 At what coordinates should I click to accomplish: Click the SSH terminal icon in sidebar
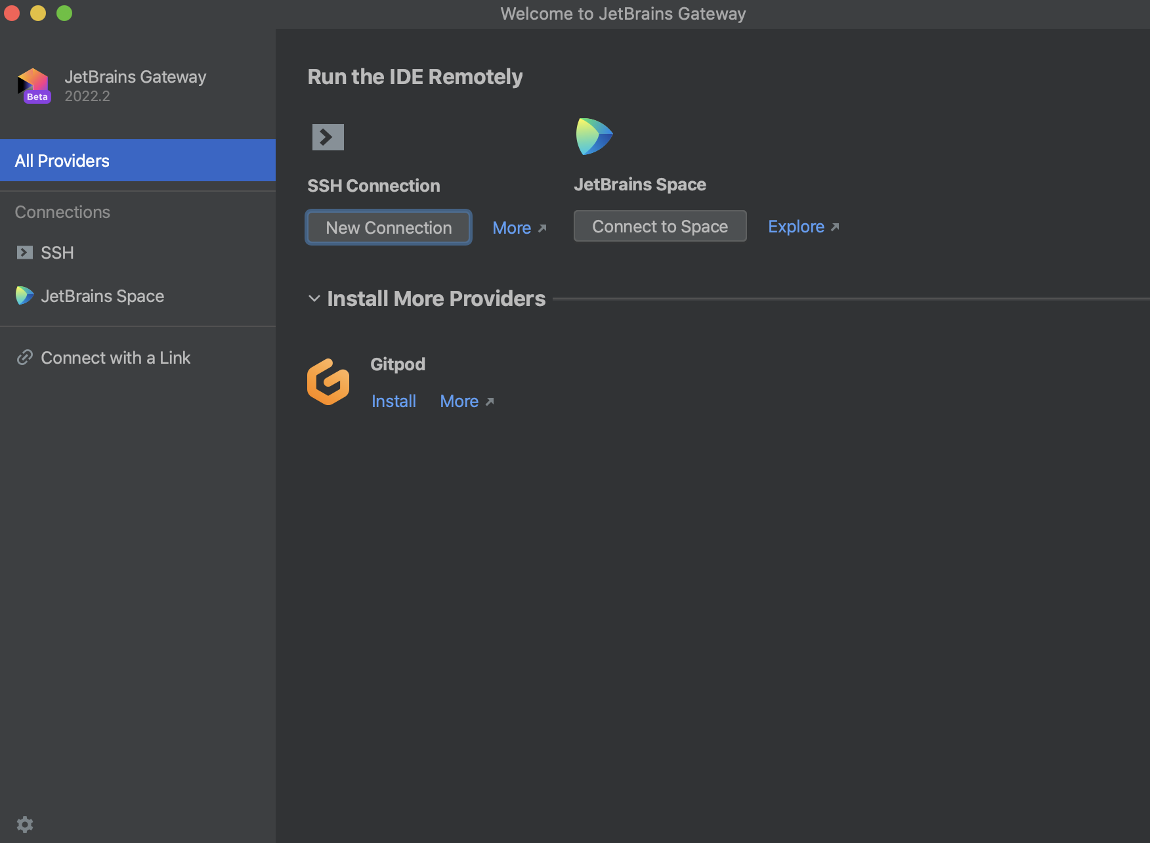coord(25,253)
